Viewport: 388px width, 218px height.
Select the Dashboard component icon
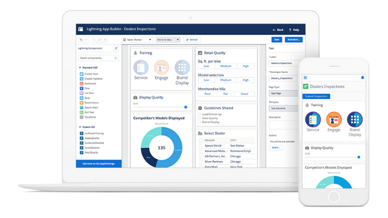81,84
